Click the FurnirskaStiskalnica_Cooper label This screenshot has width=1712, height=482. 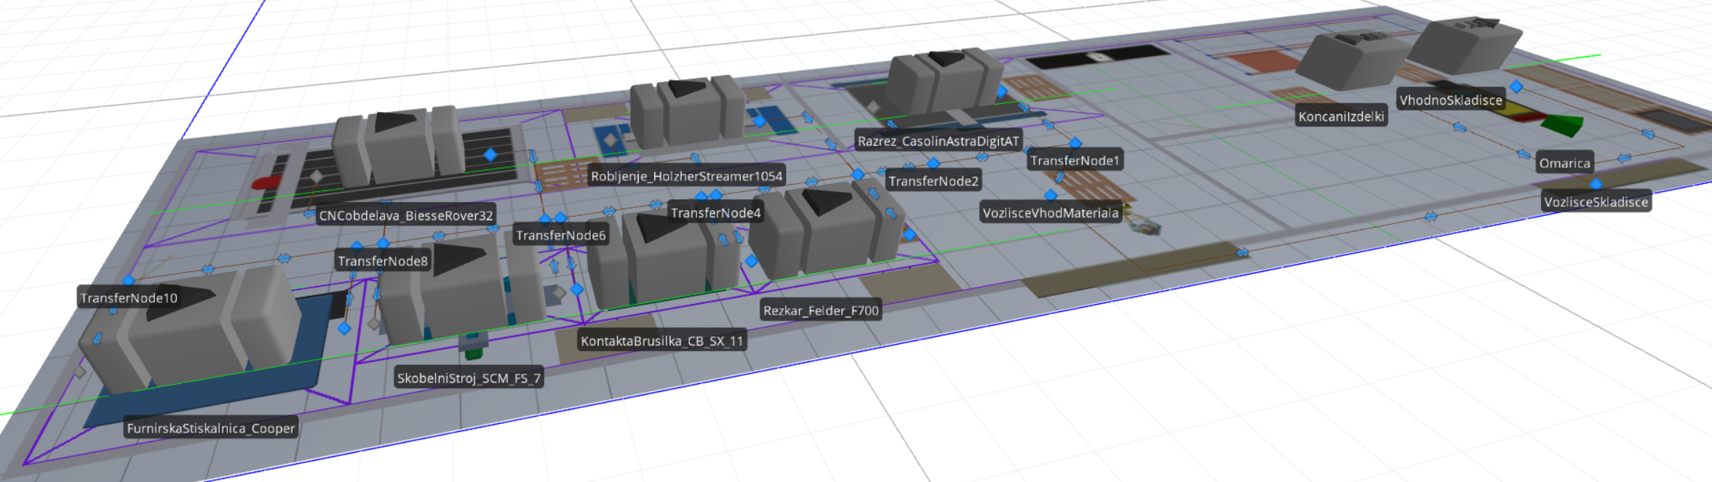(211, 428)
